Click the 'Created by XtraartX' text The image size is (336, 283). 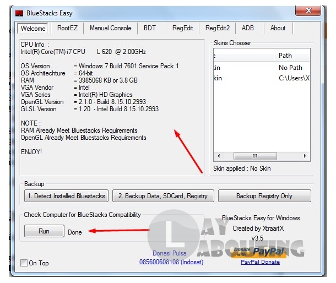pyautogui.click(x=258, y=228)
